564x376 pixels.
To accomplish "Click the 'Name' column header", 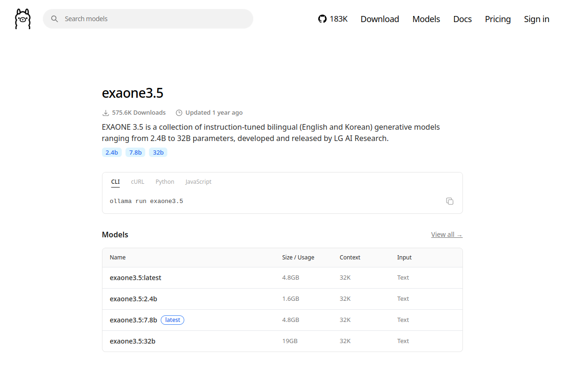I will (x=117, y=258).
